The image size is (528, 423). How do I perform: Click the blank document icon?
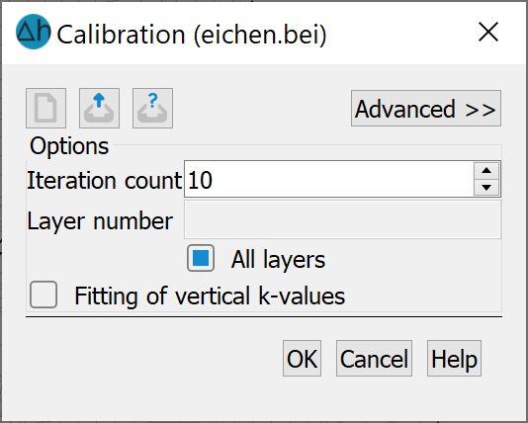coord(45,108)
